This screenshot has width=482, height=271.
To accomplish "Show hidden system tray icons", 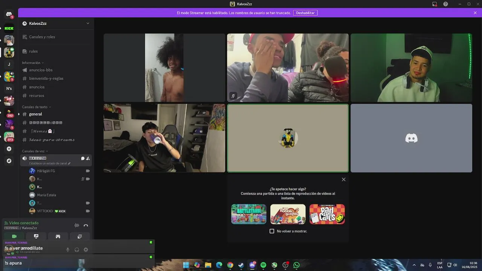I will click(414, 265).
